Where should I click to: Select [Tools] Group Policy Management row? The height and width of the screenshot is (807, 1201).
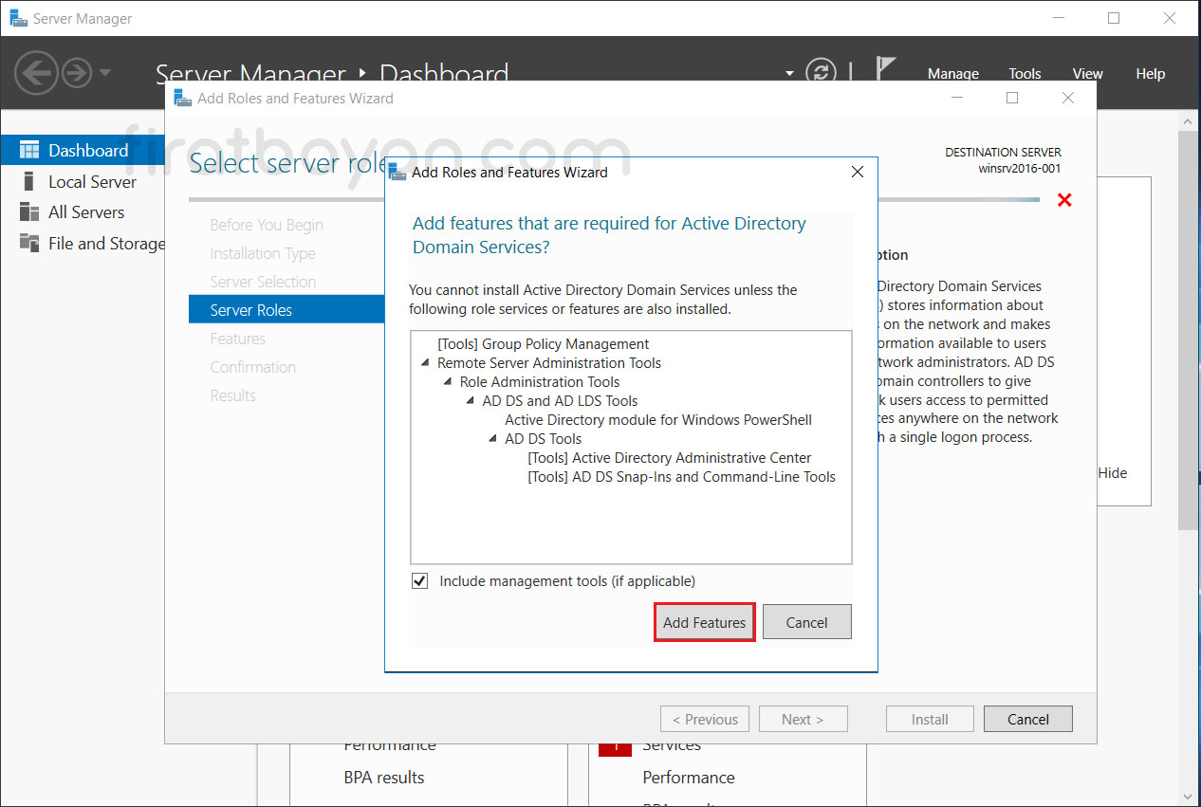(543, 344)
